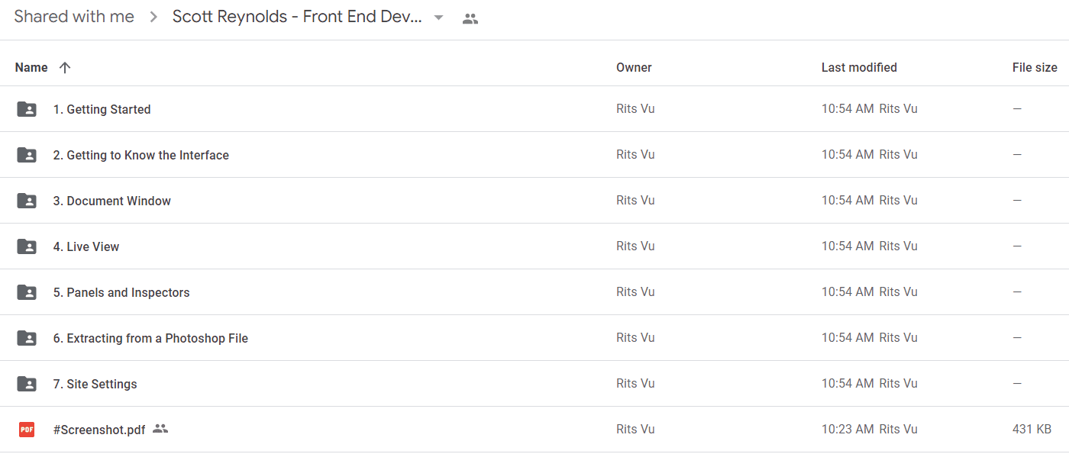Click the 7. Site Settings folder icon

(27, 384)
